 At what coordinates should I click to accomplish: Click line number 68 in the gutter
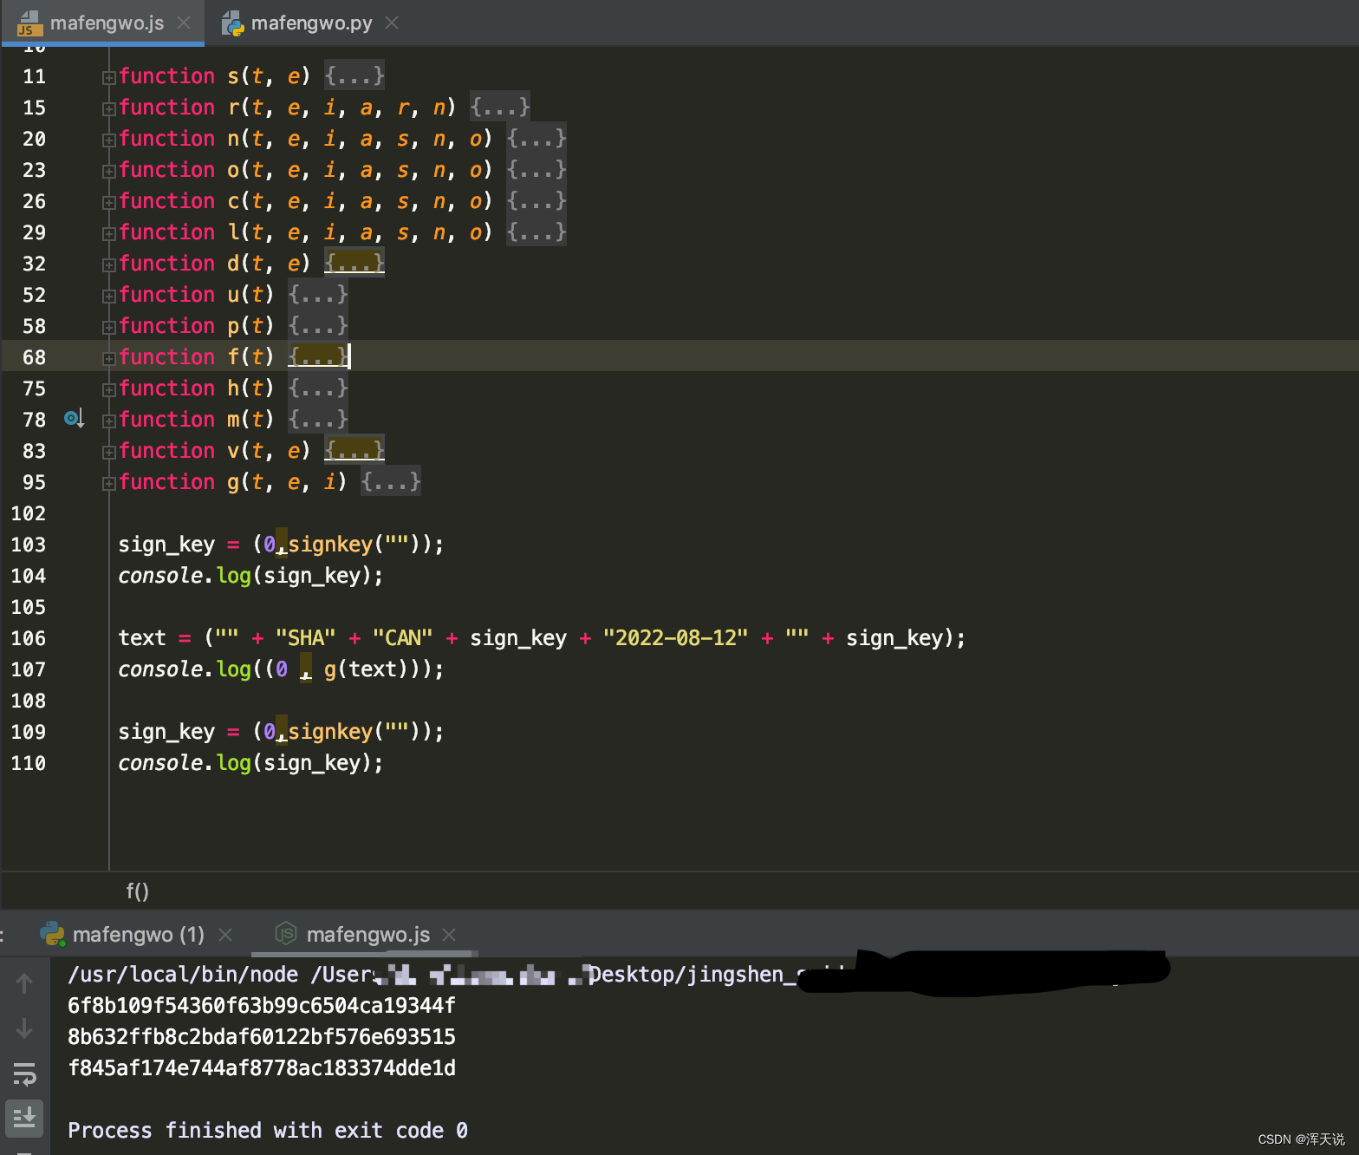pos(34,357)
